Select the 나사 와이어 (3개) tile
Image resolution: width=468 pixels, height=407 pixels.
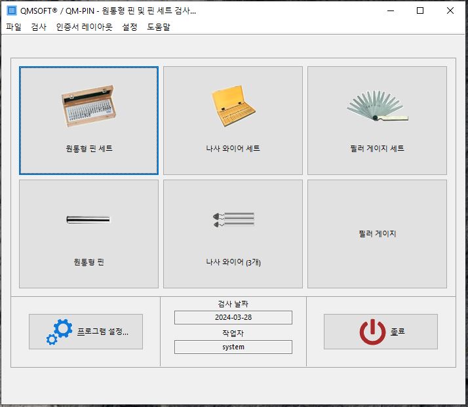pos(233,234)
